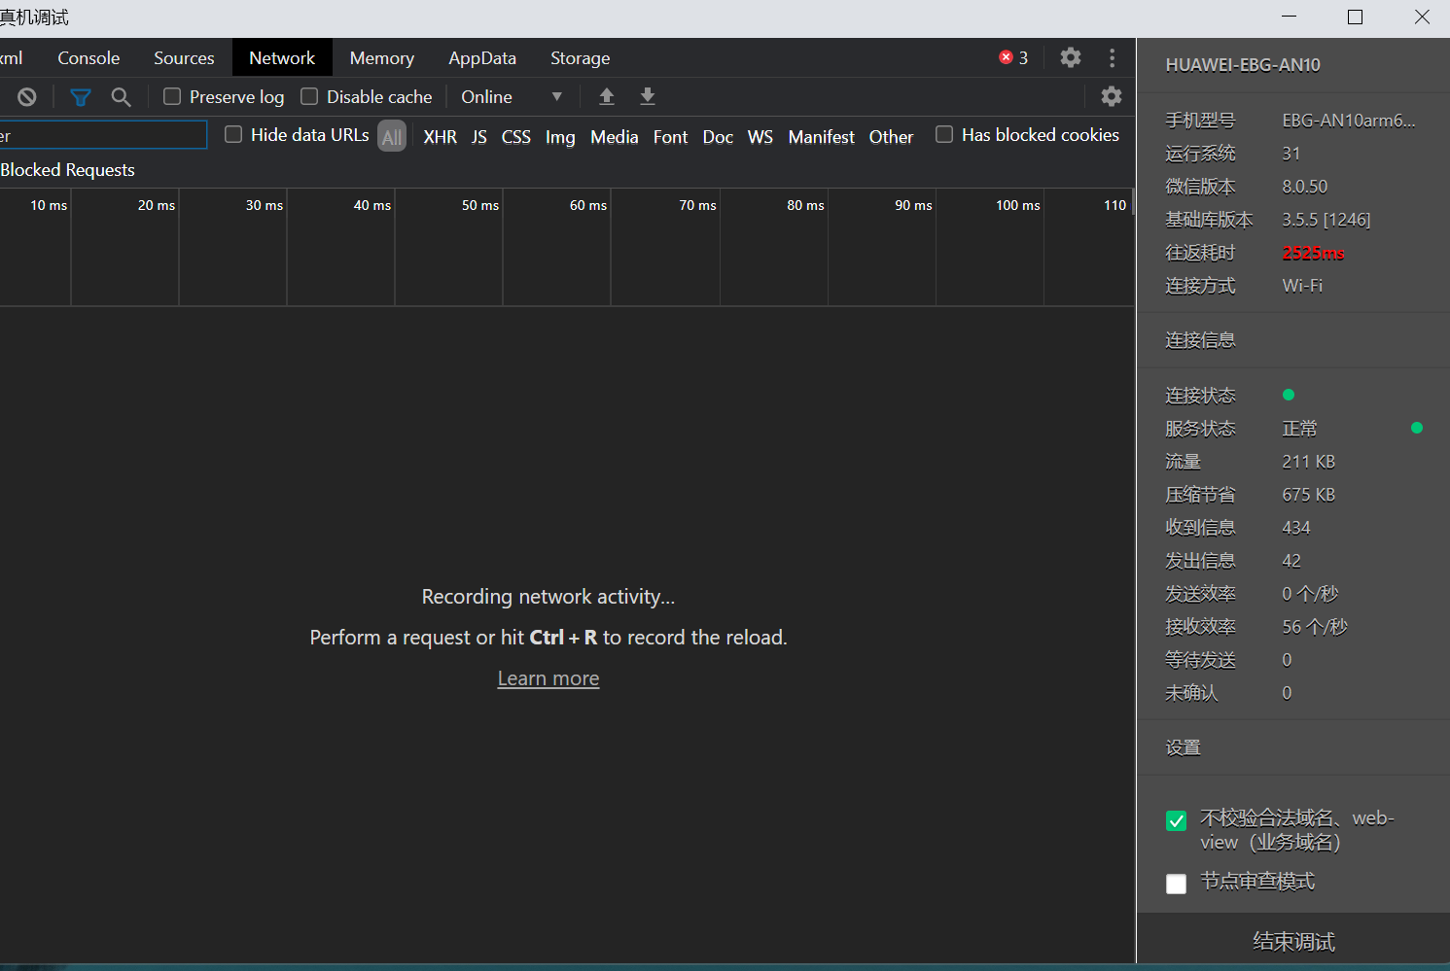
Task: Open the Storage tab
Action: pyautogui.click(x=581, y=57)
